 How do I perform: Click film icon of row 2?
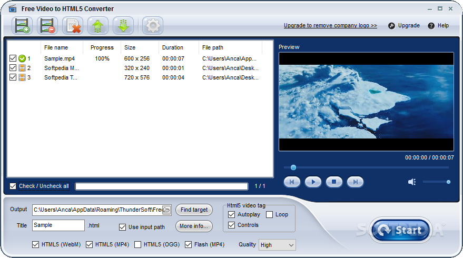point(22,68)
